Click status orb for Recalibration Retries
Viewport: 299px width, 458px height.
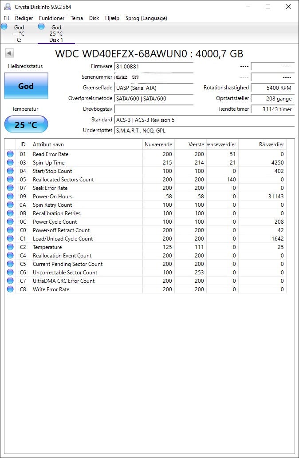[x=10, y=213]
